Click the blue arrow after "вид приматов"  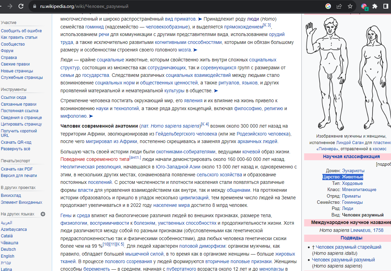pyautogui.click(x=200, y=19)
